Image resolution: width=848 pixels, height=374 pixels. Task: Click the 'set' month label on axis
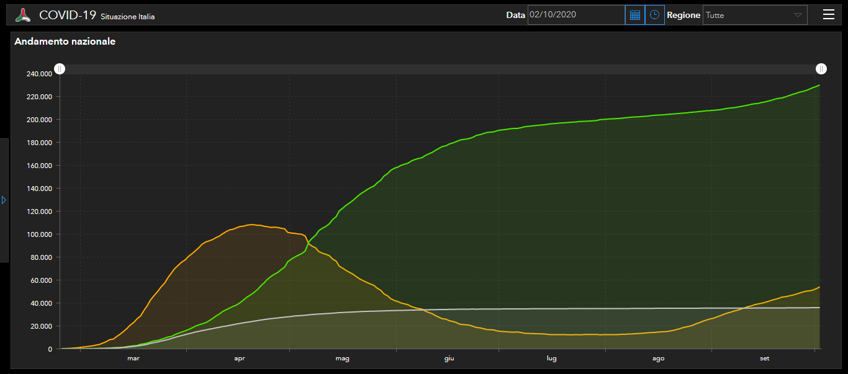765,358
